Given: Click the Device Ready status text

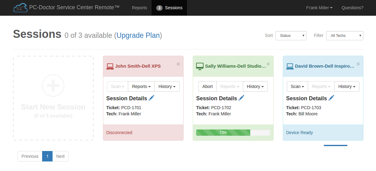Looking at the screenshot, I should coord(299,133).
